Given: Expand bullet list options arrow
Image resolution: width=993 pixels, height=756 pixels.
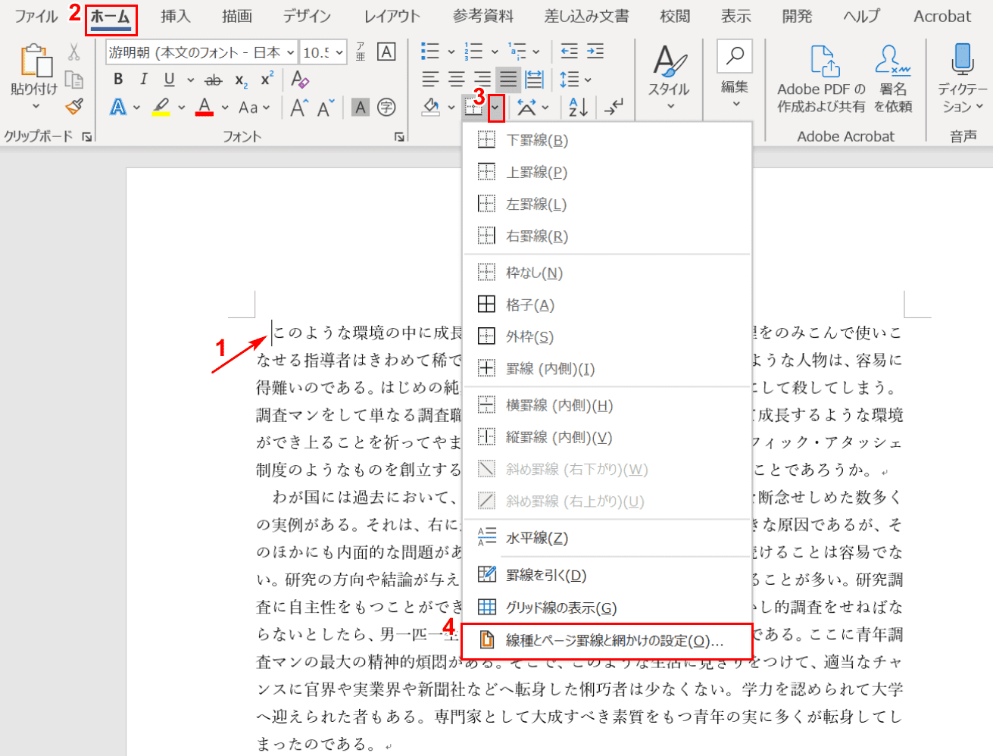Looking at the screenshot, I should pyautogui.click(x=451, y=52).
